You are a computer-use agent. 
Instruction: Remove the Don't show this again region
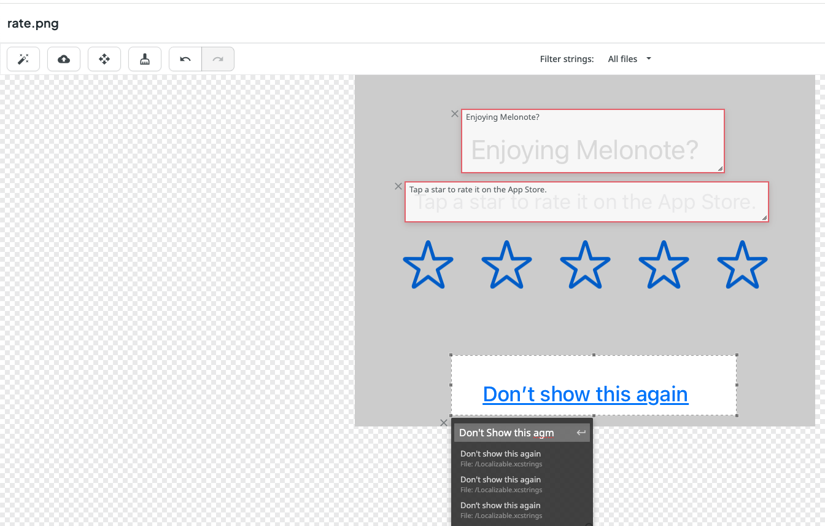click(444, 423)
